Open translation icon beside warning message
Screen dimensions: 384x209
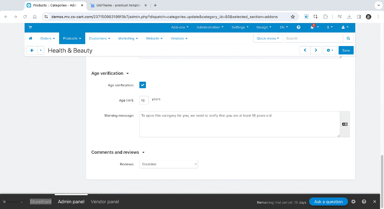[345, 124]
